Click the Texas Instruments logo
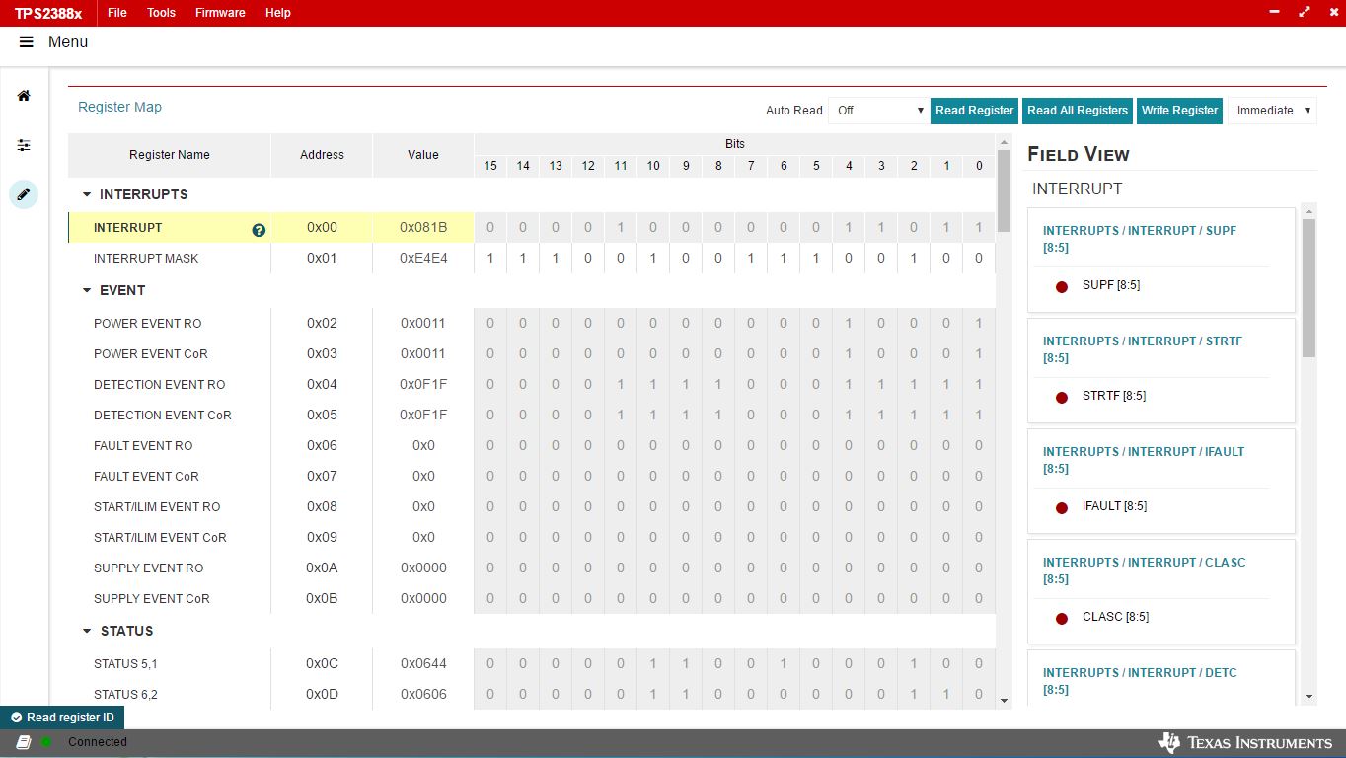Image resolution: width=1346 pixels, height=758 pixels. tap(1245, 742)
